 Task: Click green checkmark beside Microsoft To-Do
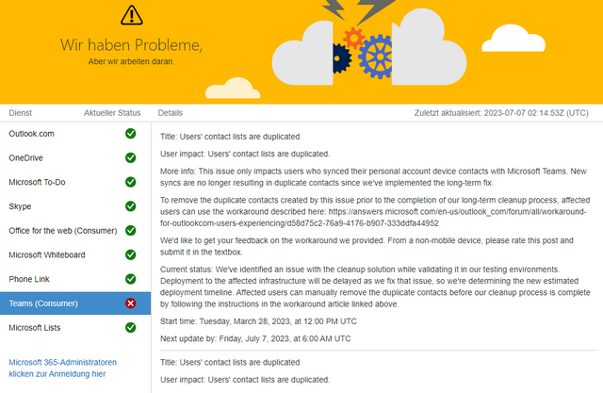click(x=130, y=182)
